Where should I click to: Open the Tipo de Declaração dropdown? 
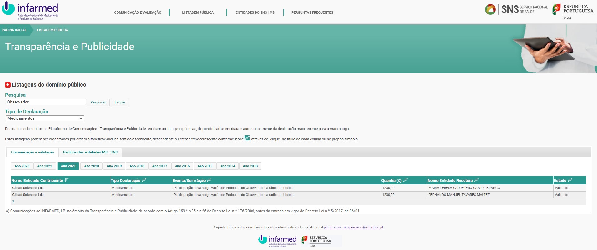[45, 118]
